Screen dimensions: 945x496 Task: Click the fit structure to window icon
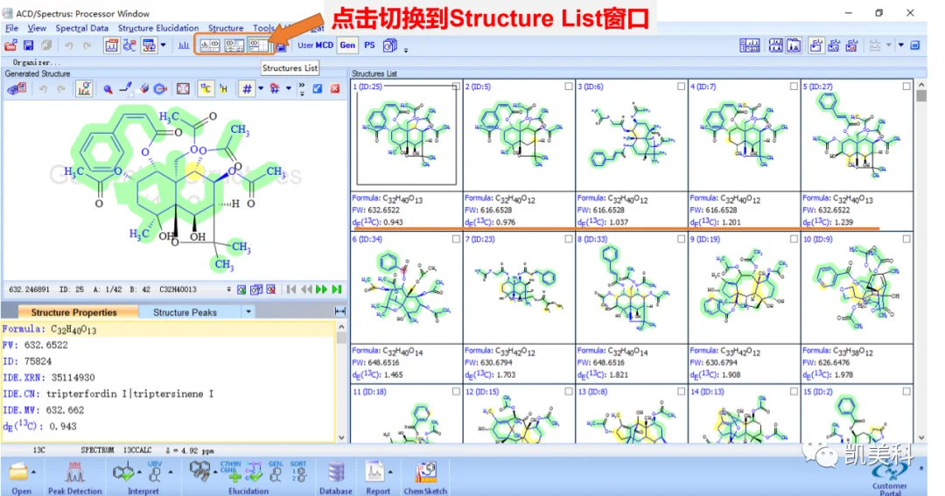[183, 89]
